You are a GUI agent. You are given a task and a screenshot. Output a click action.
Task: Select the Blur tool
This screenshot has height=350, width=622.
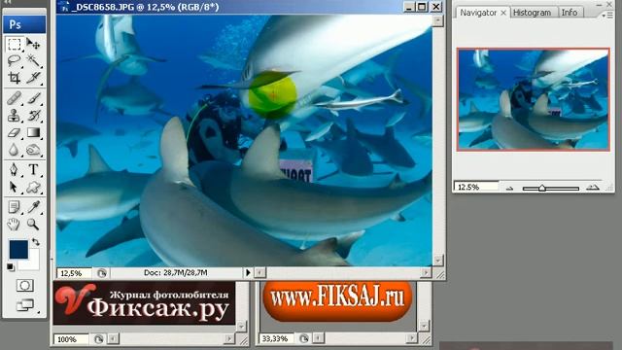15,150
